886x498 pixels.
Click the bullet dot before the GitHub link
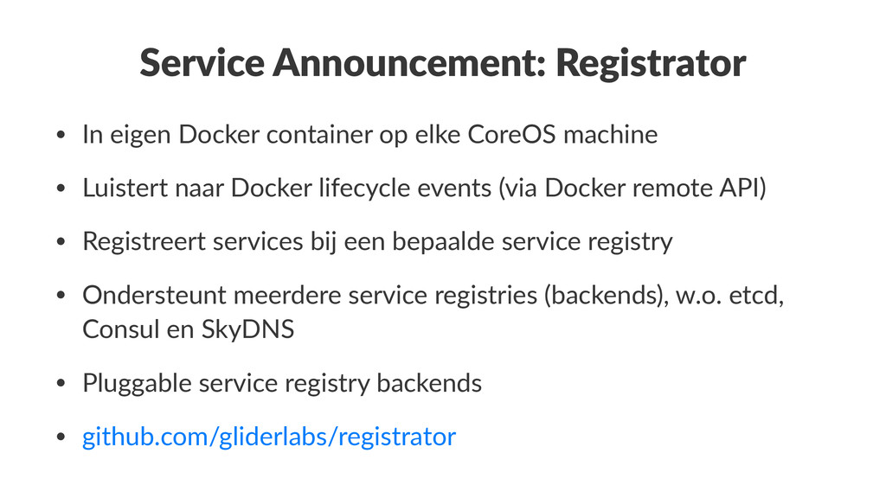tap(61, 437)
